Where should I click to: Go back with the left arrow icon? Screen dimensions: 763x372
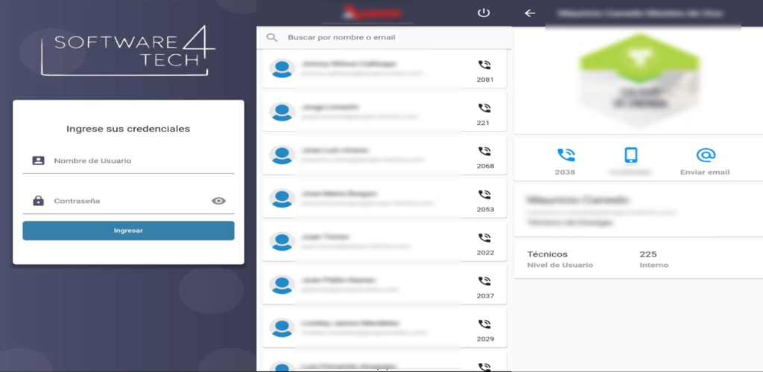tap(530, 13)
